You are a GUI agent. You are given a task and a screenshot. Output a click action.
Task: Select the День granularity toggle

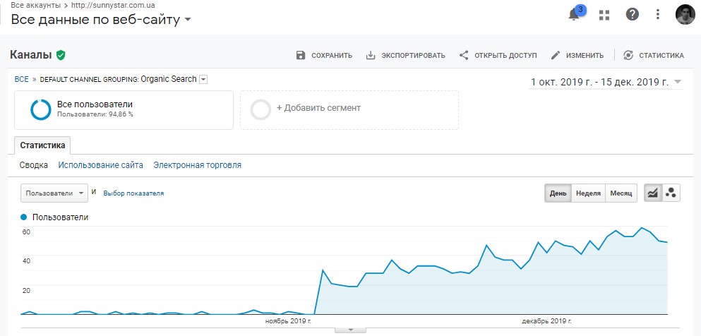click(x=558, y=193)
